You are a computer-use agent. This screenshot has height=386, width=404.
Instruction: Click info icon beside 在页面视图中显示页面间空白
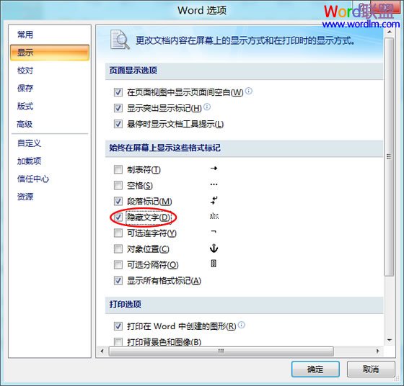pyautogui.click(x=249, y=91)
